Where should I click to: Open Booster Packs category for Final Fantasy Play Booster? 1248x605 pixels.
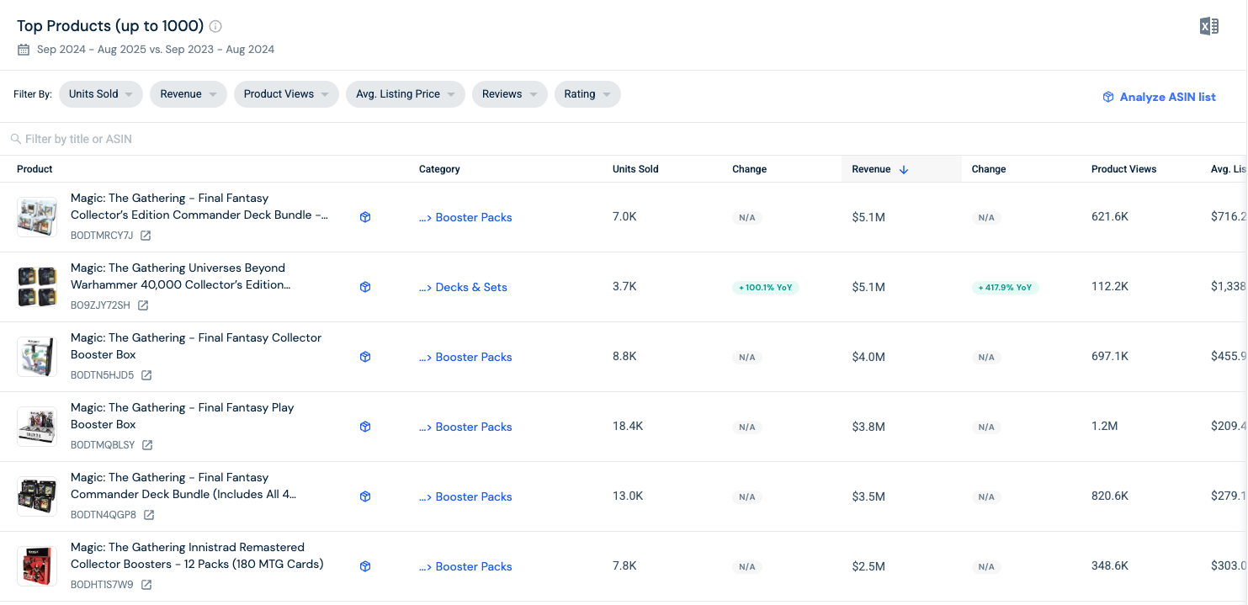pos(465,427)
